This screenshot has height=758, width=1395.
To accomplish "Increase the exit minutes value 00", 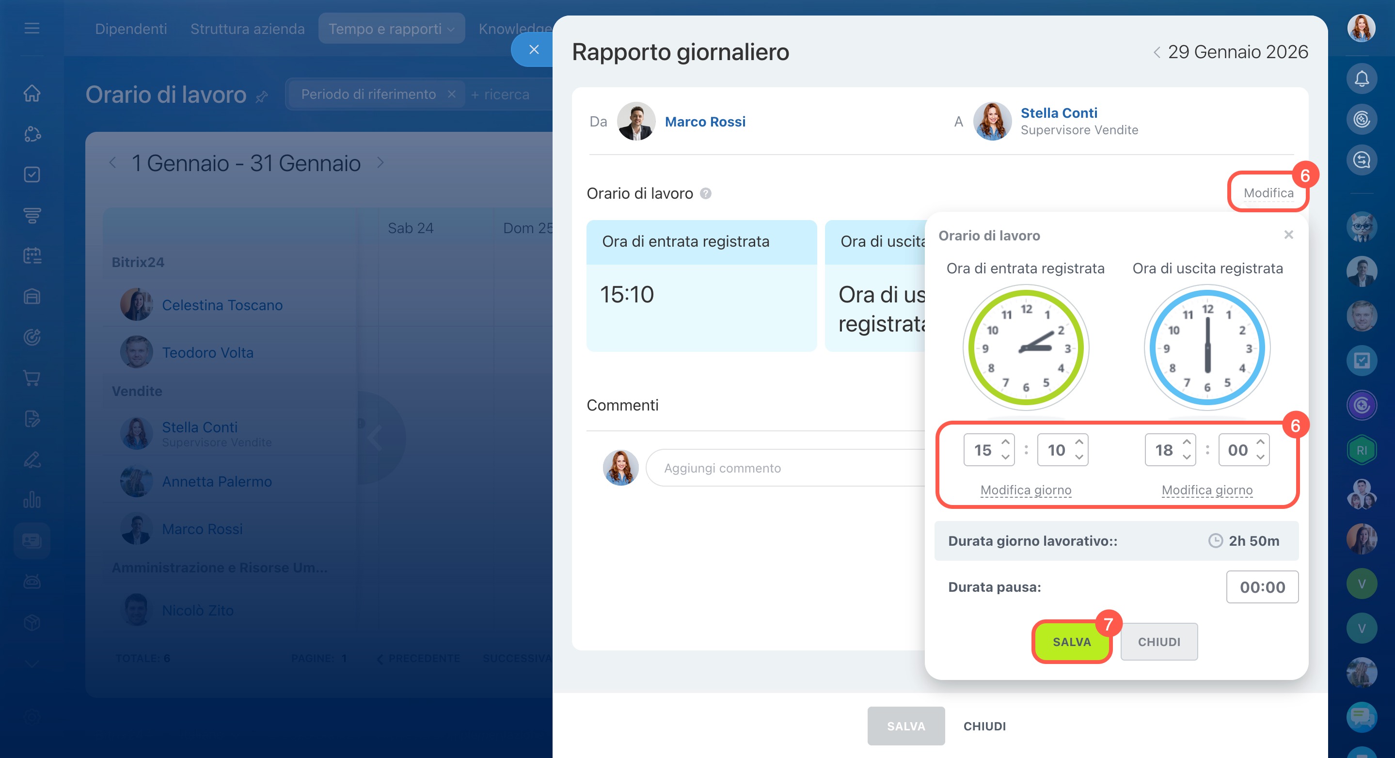I will pos(1260,442).
